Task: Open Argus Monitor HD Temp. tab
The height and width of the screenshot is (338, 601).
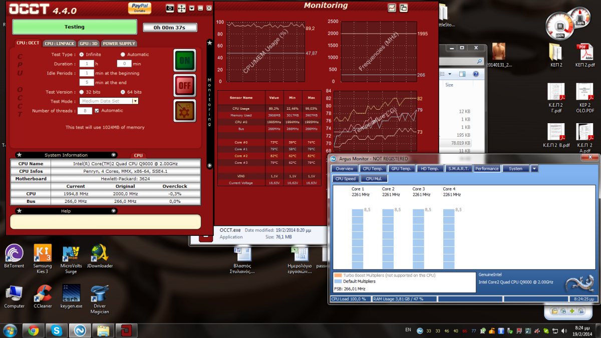Action: [x=429, y=169]
